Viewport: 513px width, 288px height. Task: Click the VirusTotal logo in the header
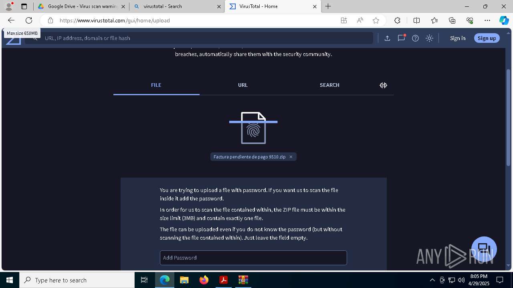(x=13, y=40)
